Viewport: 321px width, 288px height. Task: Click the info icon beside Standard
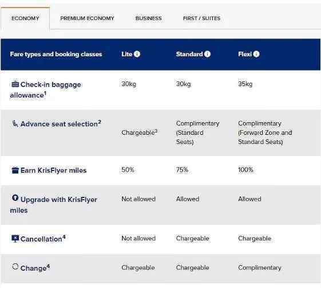pyautogui.click(x=207, y=54)
